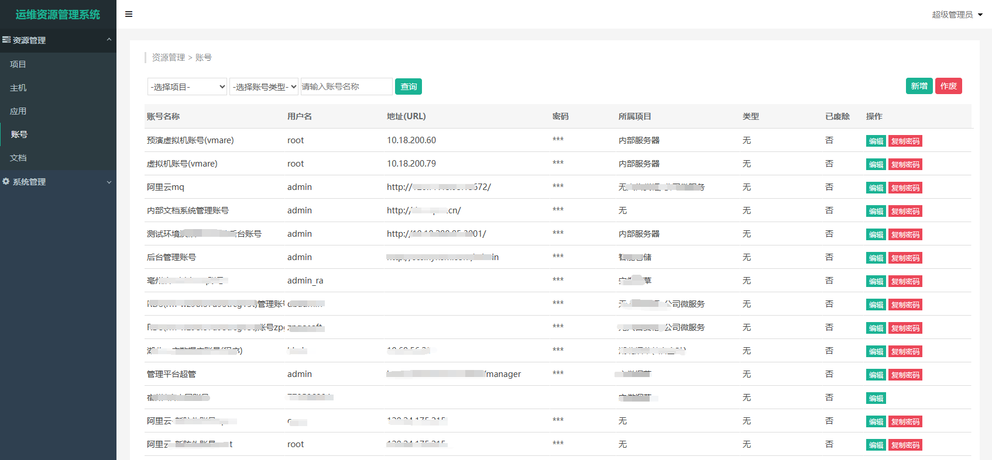Edit the 后台管理账号 row
This screenshot has height=460, width=992.
pyautogui.click(x=876, y=258)
